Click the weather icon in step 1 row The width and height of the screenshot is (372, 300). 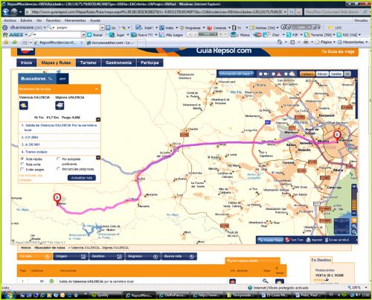pos(280,281)
